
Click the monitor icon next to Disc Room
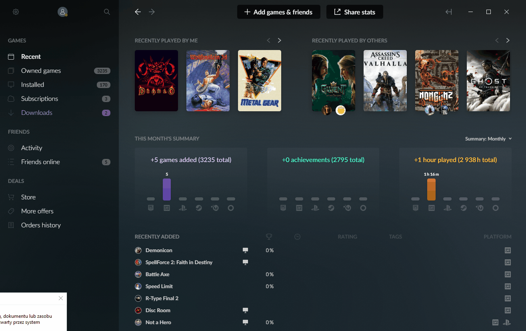click(246, 311)
